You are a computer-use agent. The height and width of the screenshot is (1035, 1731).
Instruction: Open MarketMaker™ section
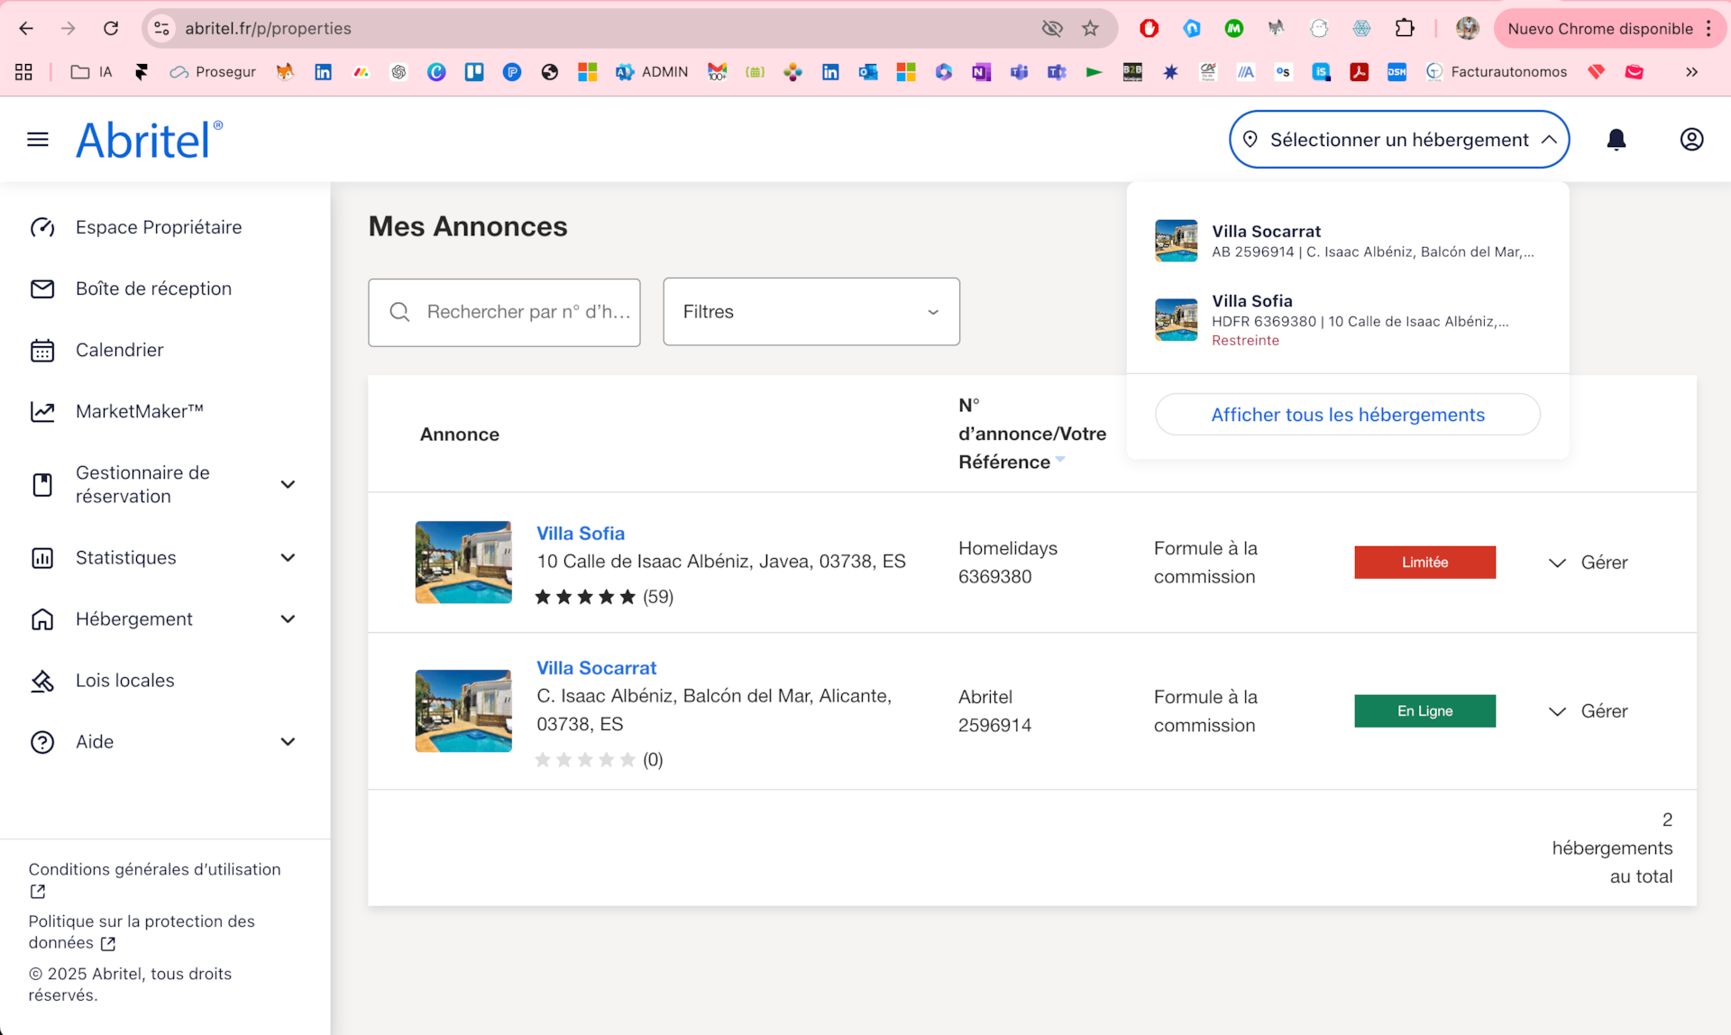(139, 411)
